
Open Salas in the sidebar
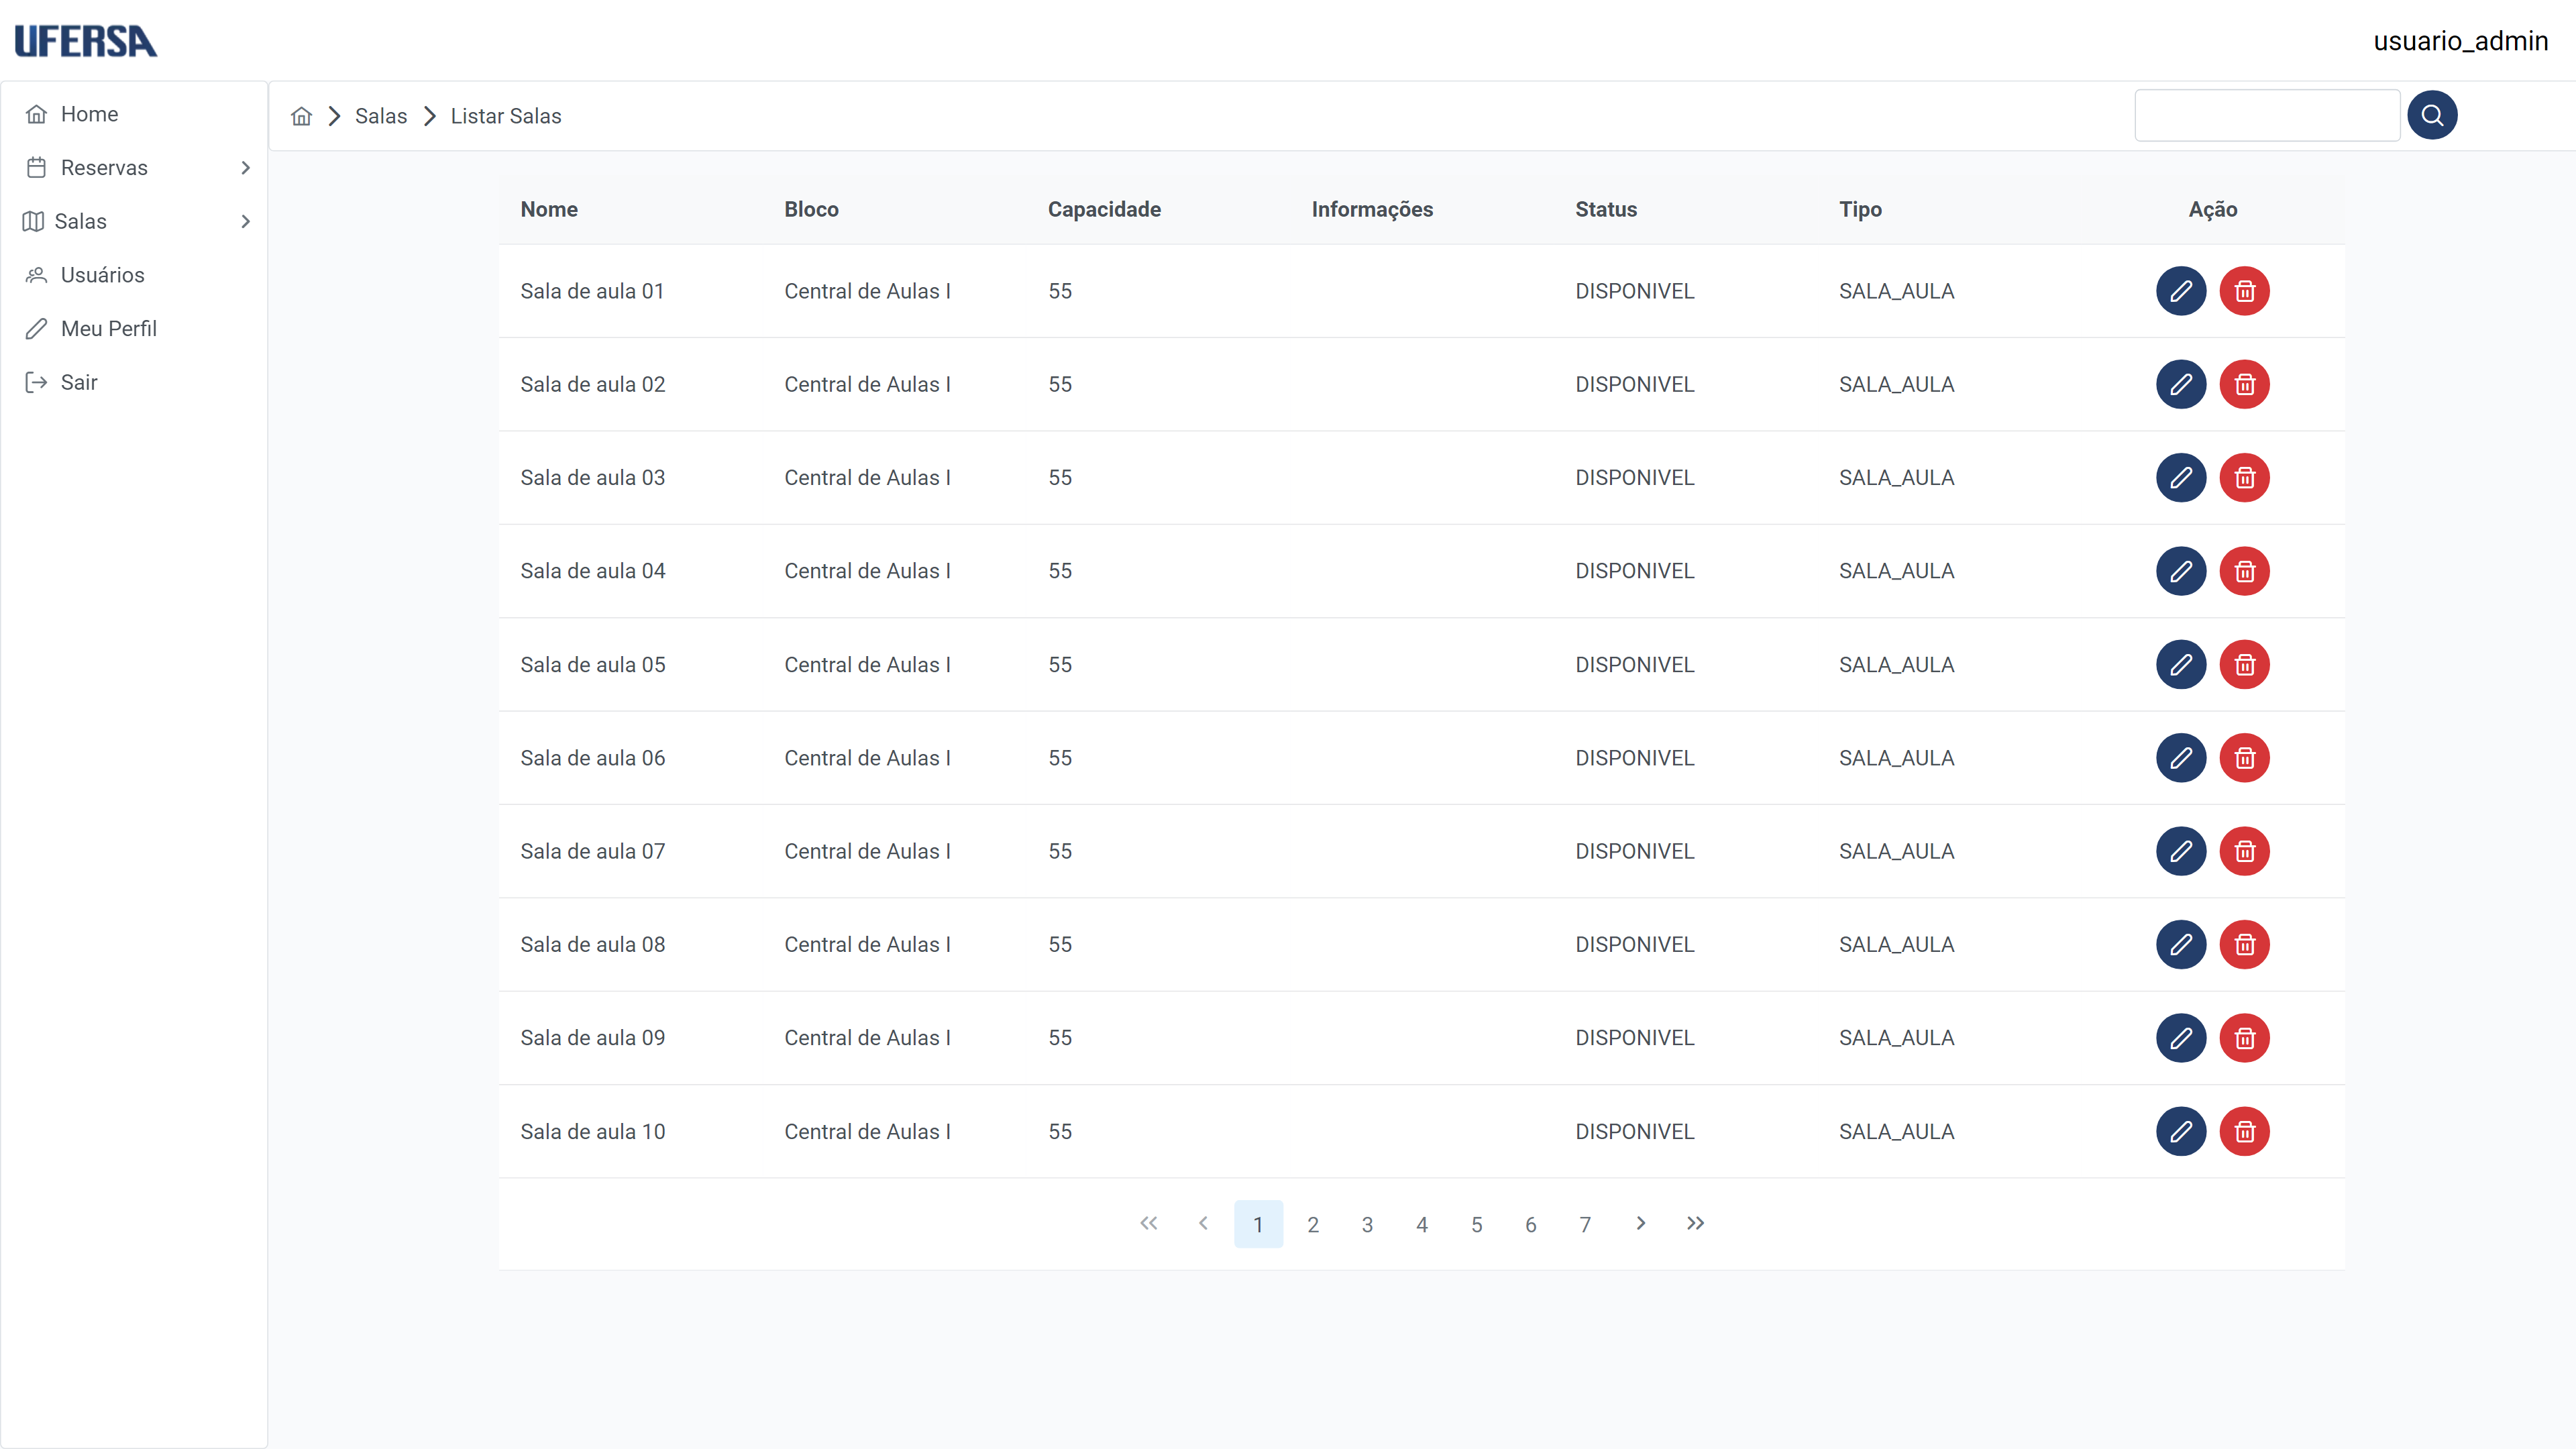pos(134,221)
